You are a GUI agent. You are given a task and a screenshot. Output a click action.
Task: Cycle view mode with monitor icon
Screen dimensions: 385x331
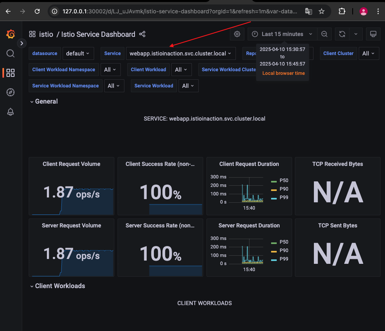[x=373, y=34]
